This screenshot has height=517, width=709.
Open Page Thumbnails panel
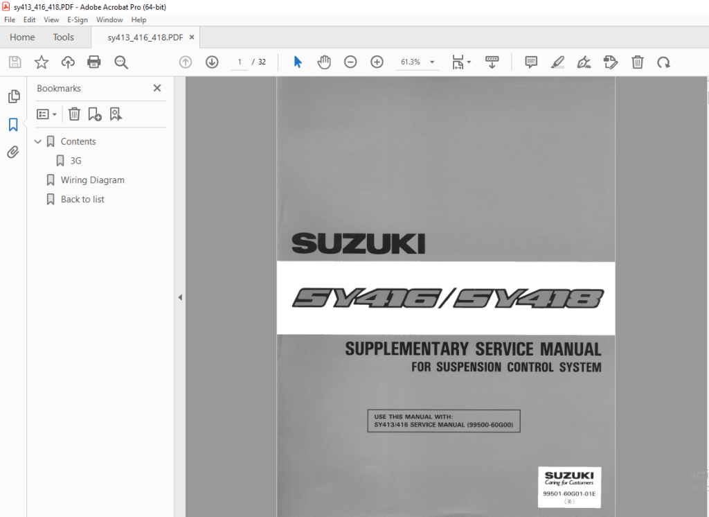coord(14,96)
